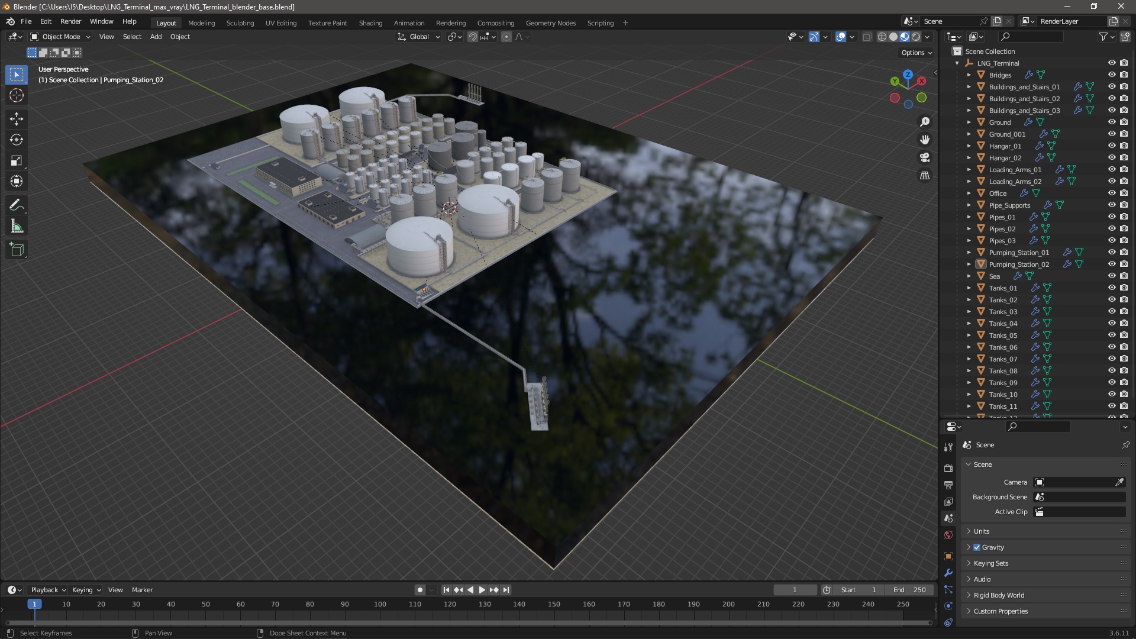Screen dimensions: 1136x639
Task: Toggle visibility of Sea object
Action: click(1112, 276)
